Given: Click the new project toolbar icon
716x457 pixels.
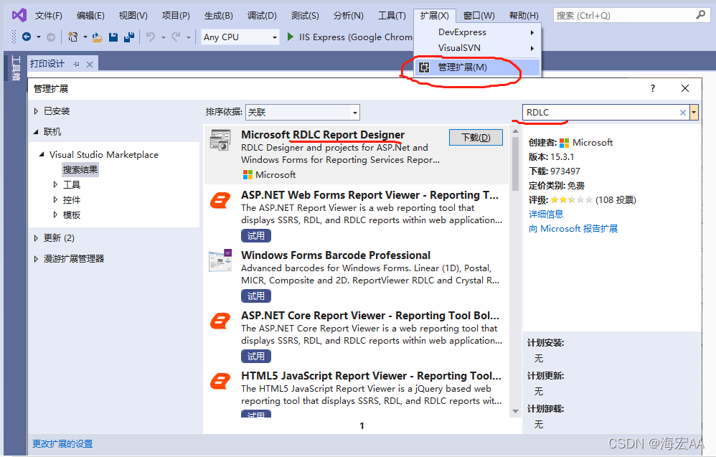Looking at the screenshot, I should [x=72, y=37].
